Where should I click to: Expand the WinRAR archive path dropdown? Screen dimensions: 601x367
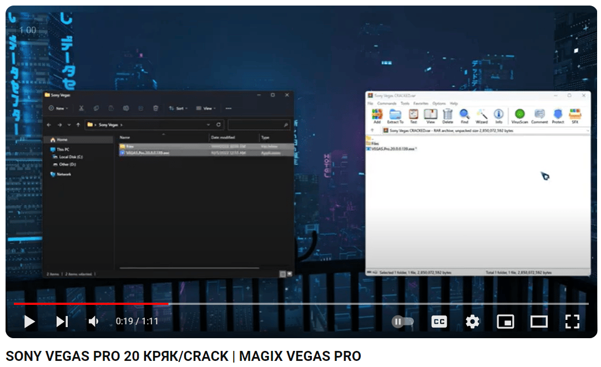coord(588,131)
